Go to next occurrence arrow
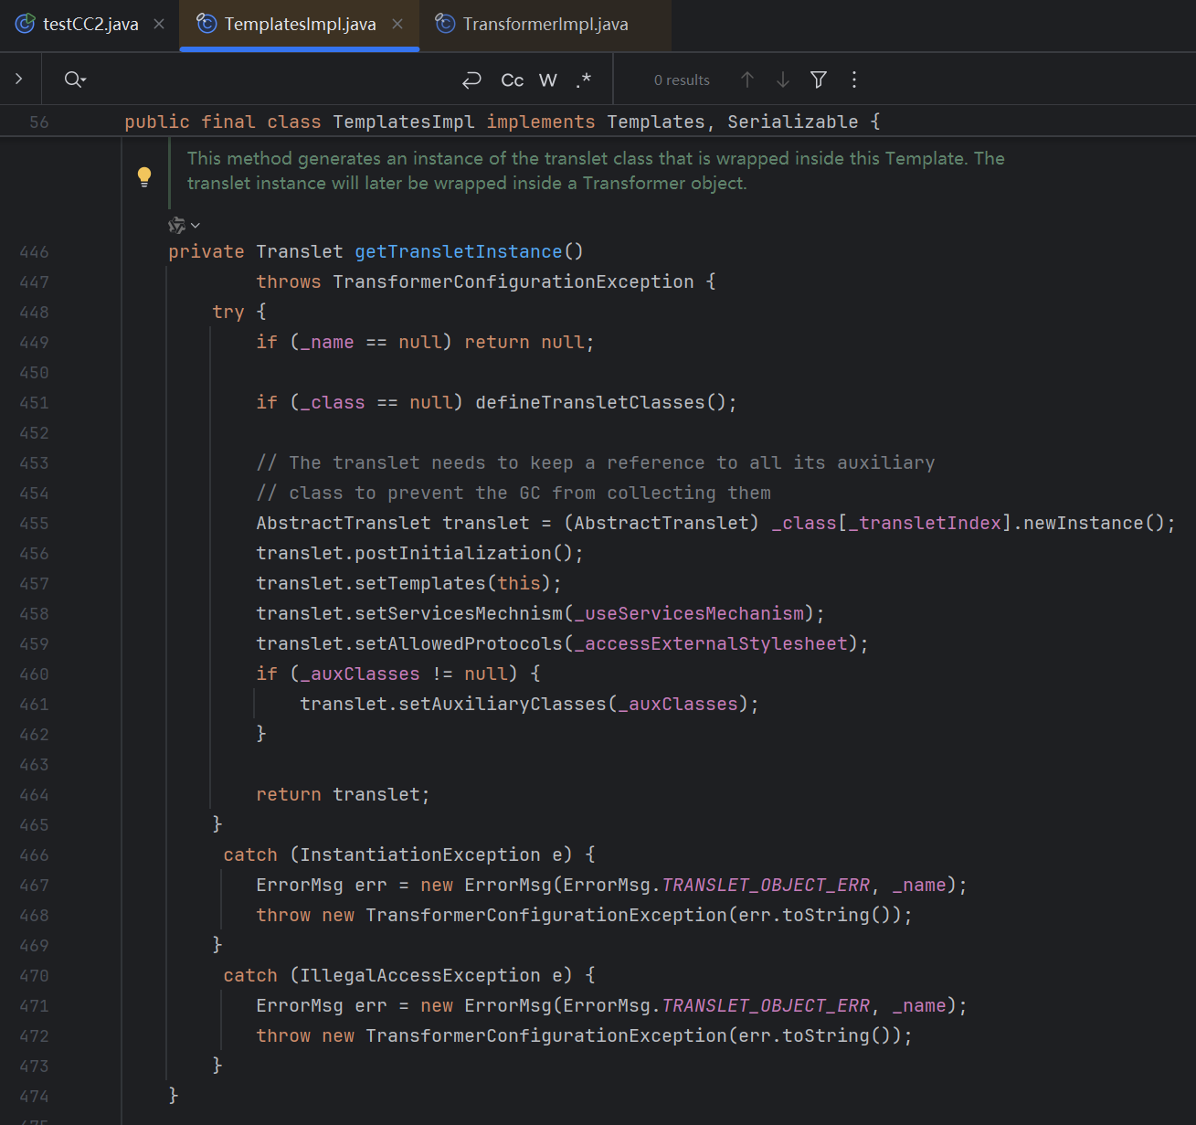Screen dimensions: 1196x1125 pos(783,80)
